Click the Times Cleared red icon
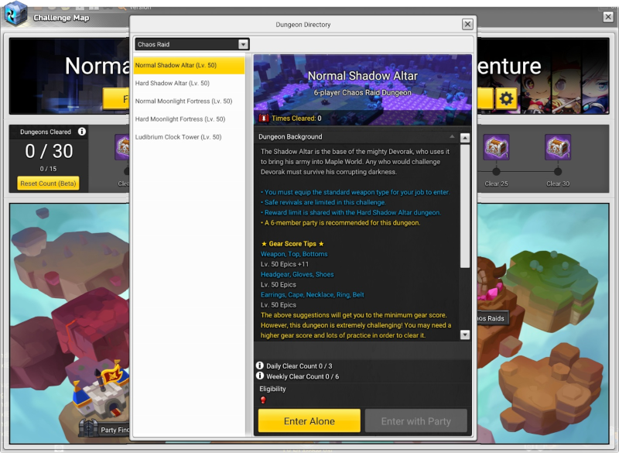Screen dimensions: 619x453 (264, 118)
